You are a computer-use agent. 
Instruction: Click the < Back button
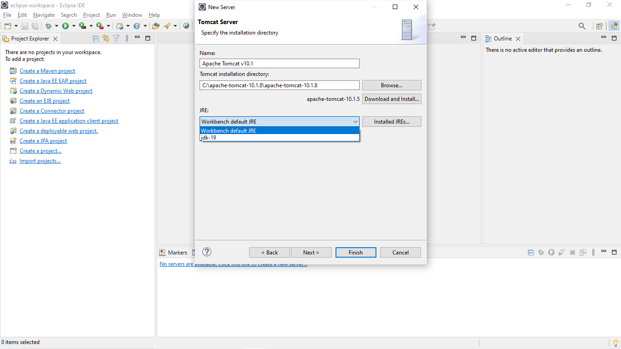tap(270, 252)
